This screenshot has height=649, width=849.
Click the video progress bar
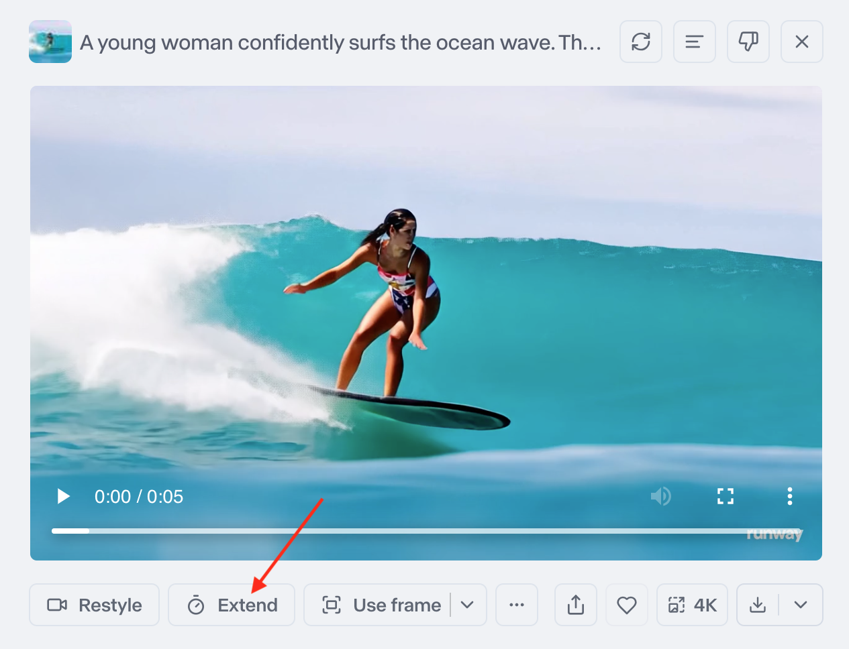pos(427,531)
